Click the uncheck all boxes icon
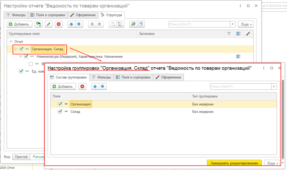 [141, 24]
